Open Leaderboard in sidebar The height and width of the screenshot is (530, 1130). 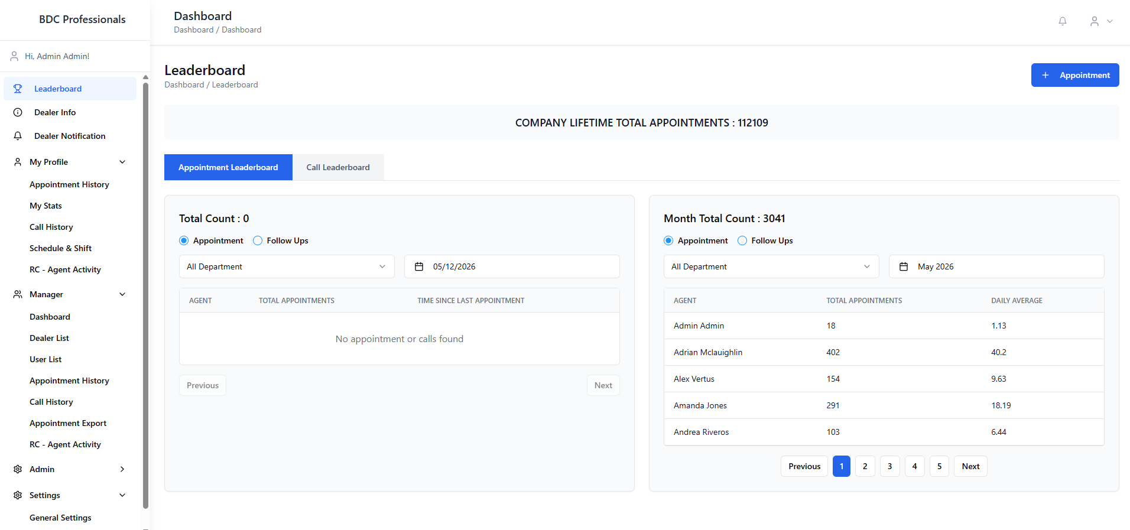click(70, 89)
